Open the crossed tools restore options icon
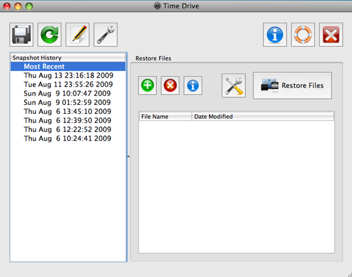The image size is (352, 277). (x=234, y=85)
